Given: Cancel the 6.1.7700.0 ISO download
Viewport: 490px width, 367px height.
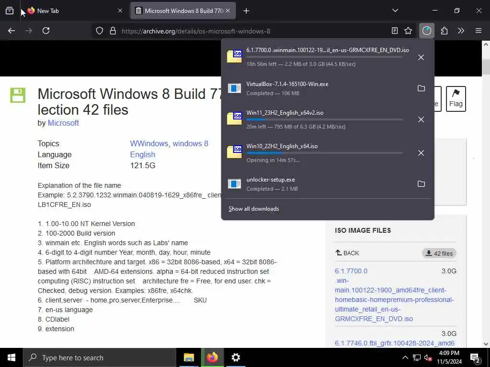Looking at the screenshot, I should coord(421,57).
